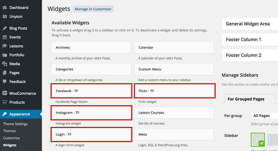Click the Widgets page title

click(59, 9)
